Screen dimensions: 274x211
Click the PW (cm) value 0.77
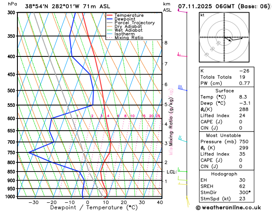click(244, 83)
